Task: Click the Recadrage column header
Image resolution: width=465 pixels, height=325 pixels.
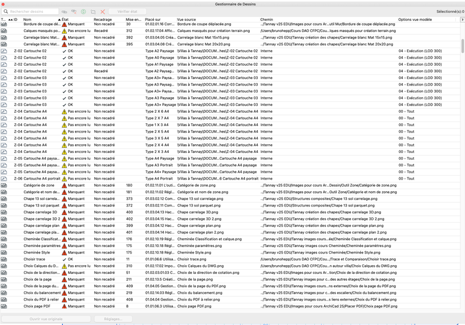Action: click(x=103, y=20)
